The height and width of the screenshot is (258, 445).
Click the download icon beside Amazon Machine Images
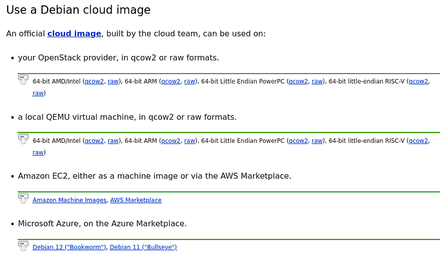click(x=23, y=198)
